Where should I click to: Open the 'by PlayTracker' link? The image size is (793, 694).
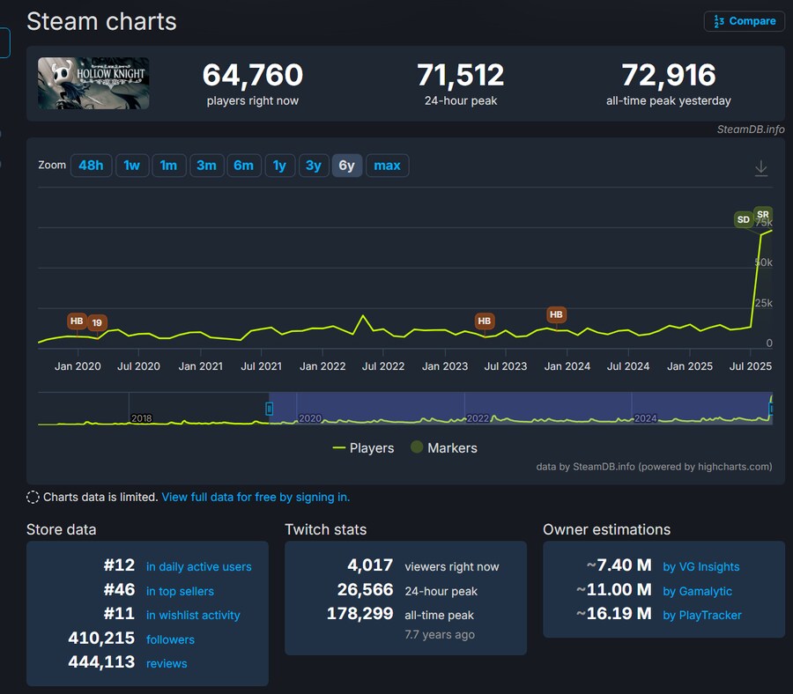tap(702, 615)
